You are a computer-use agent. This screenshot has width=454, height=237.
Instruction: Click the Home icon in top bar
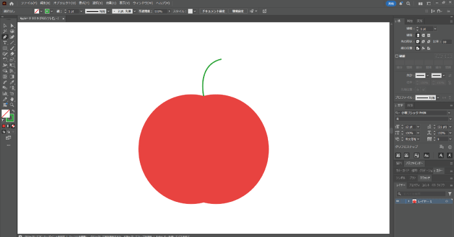[12, 3]
